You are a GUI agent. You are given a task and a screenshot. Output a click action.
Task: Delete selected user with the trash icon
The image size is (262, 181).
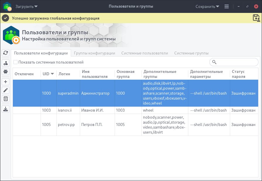[5, 99]
